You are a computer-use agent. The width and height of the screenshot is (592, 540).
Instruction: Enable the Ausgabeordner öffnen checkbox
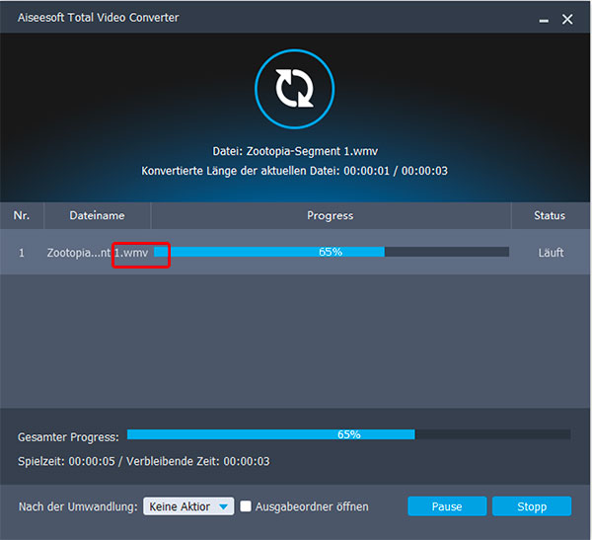pyautogui.click(x=246, y=506)
